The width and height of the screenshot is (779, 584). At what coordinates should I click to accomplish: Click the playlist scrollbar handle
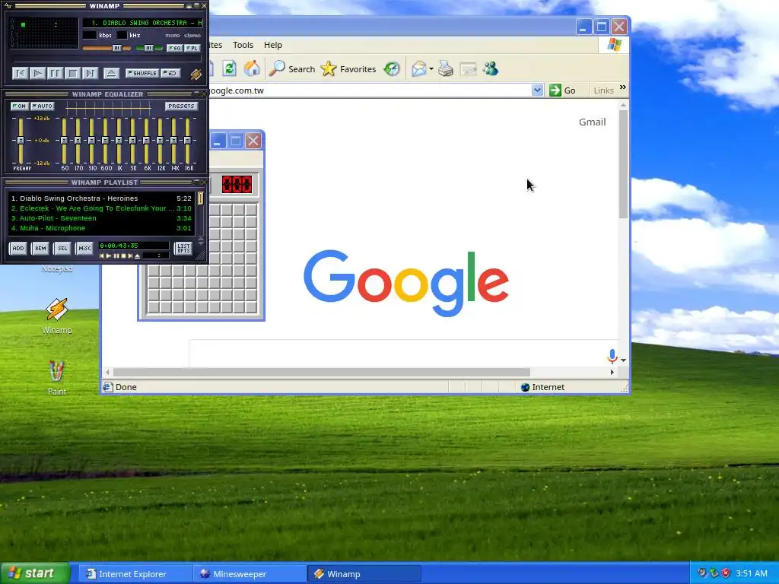coord(201,198)
